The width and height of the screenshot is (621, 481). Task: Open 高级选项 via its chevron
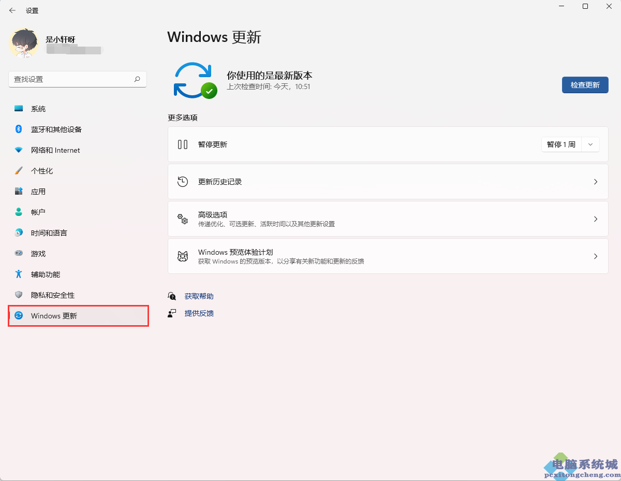pyautogui.click(x=596, y=219)
